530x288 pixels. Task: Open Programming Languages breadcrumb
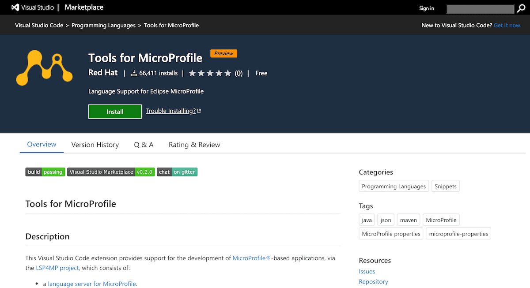(x=103, y=25)
